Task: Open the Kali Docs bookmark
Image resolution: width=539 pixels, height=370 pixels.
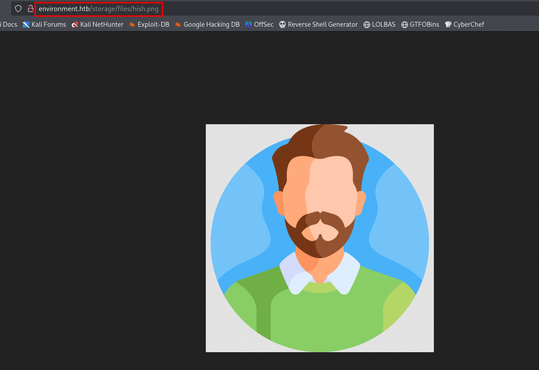Action: pos(8,24)
